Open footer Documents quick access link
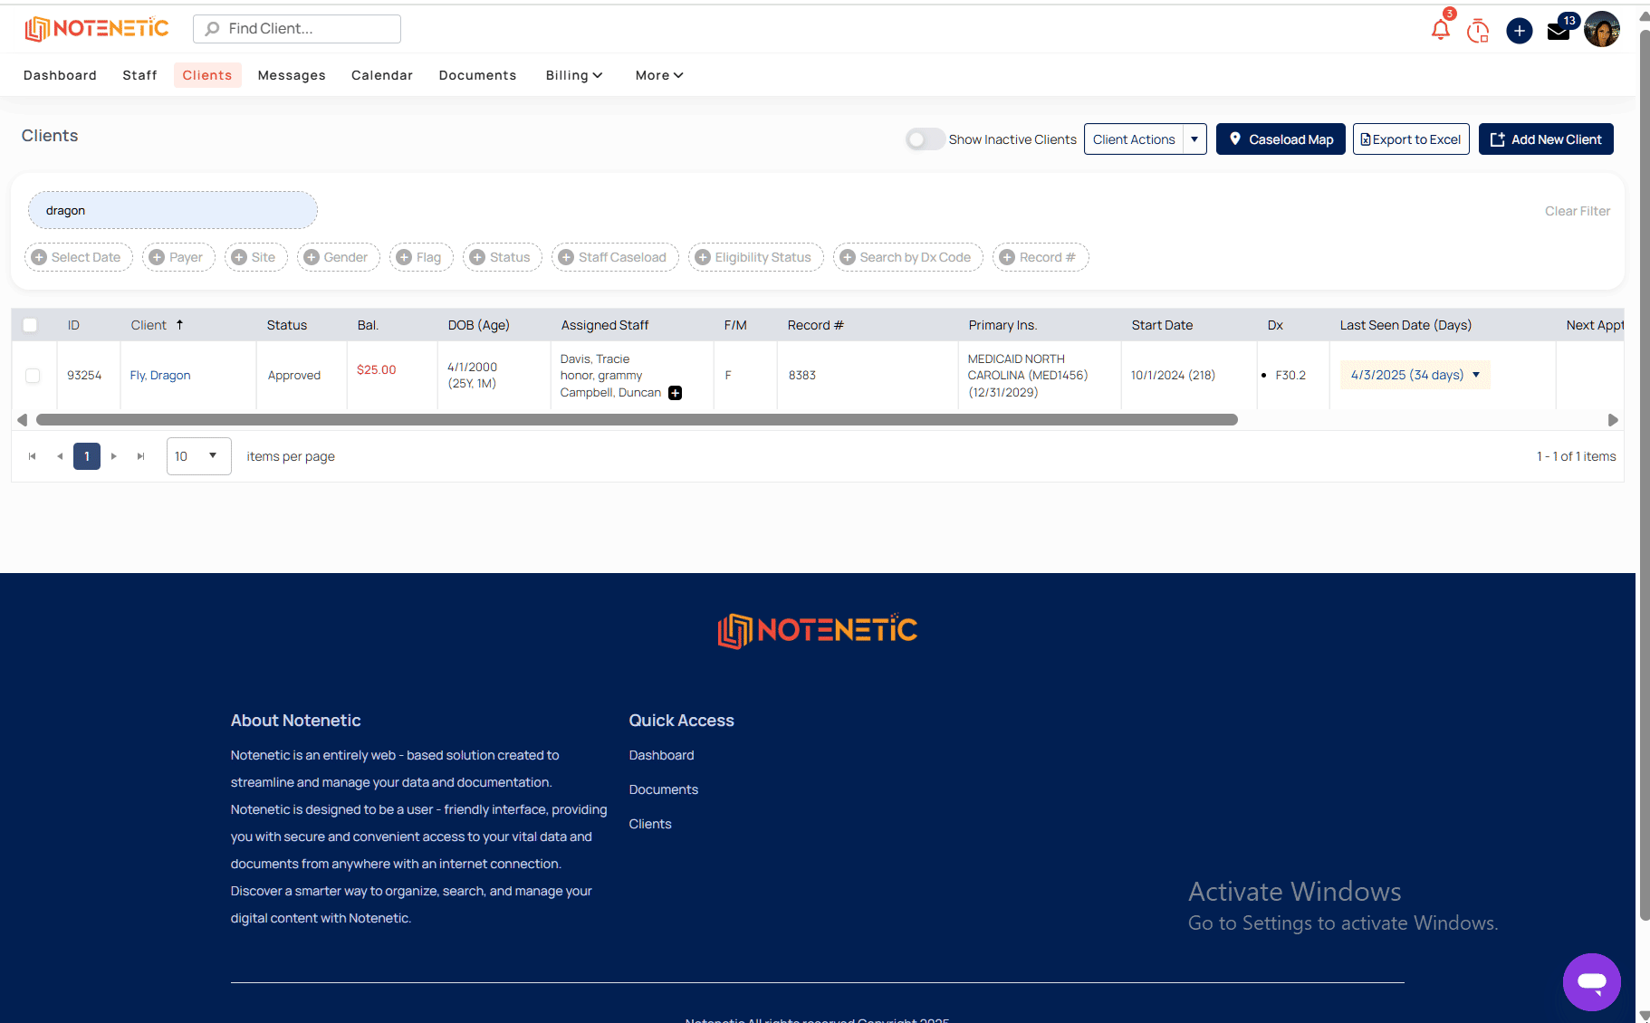The height and width of the screenshot is (1023, 1650). (664, 789)
